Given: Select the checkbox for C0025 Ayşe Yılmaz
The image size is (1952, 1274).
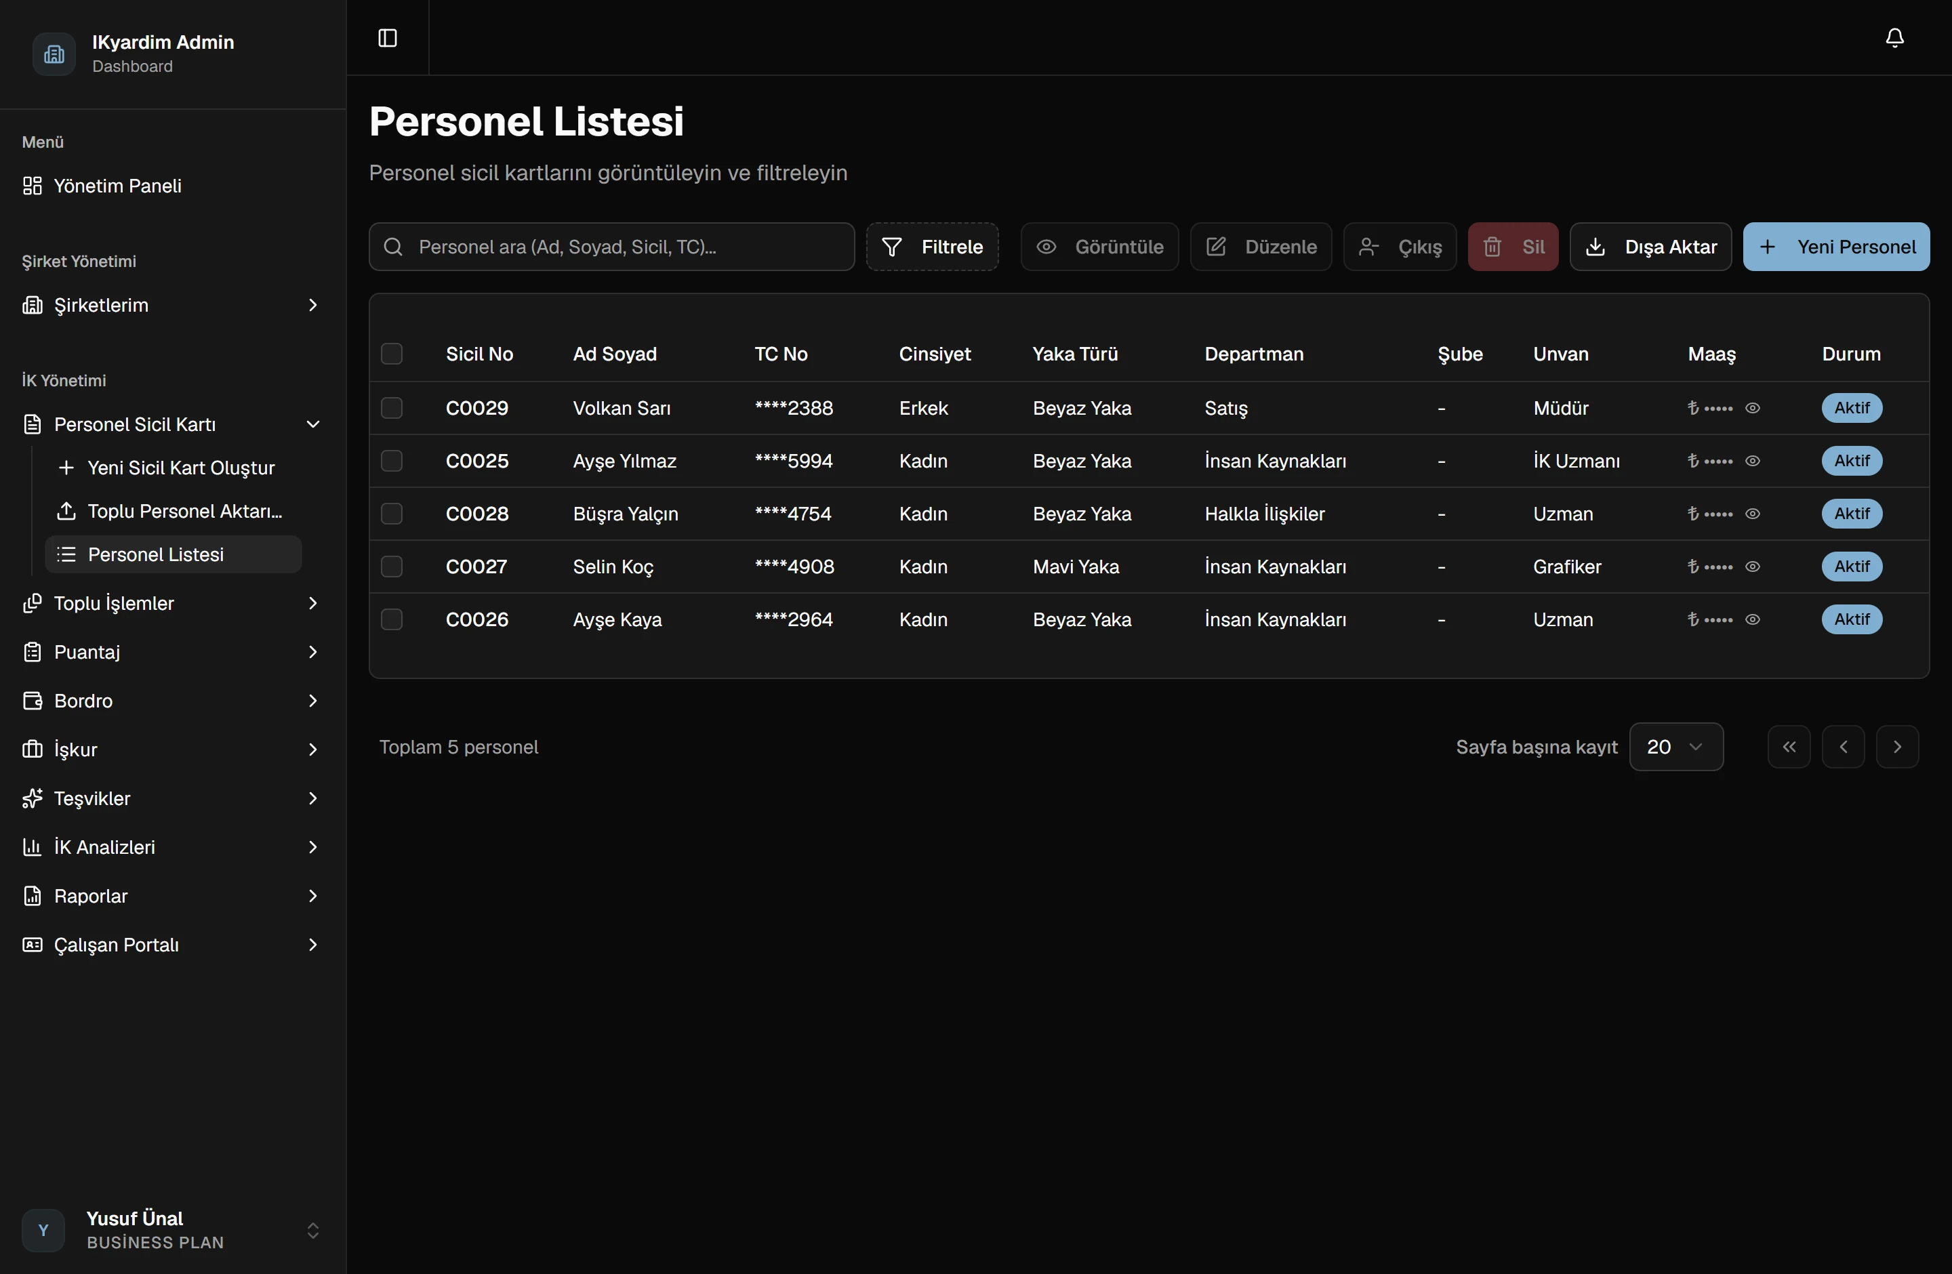Looking at the screenshot, I should tap(392, 461).
